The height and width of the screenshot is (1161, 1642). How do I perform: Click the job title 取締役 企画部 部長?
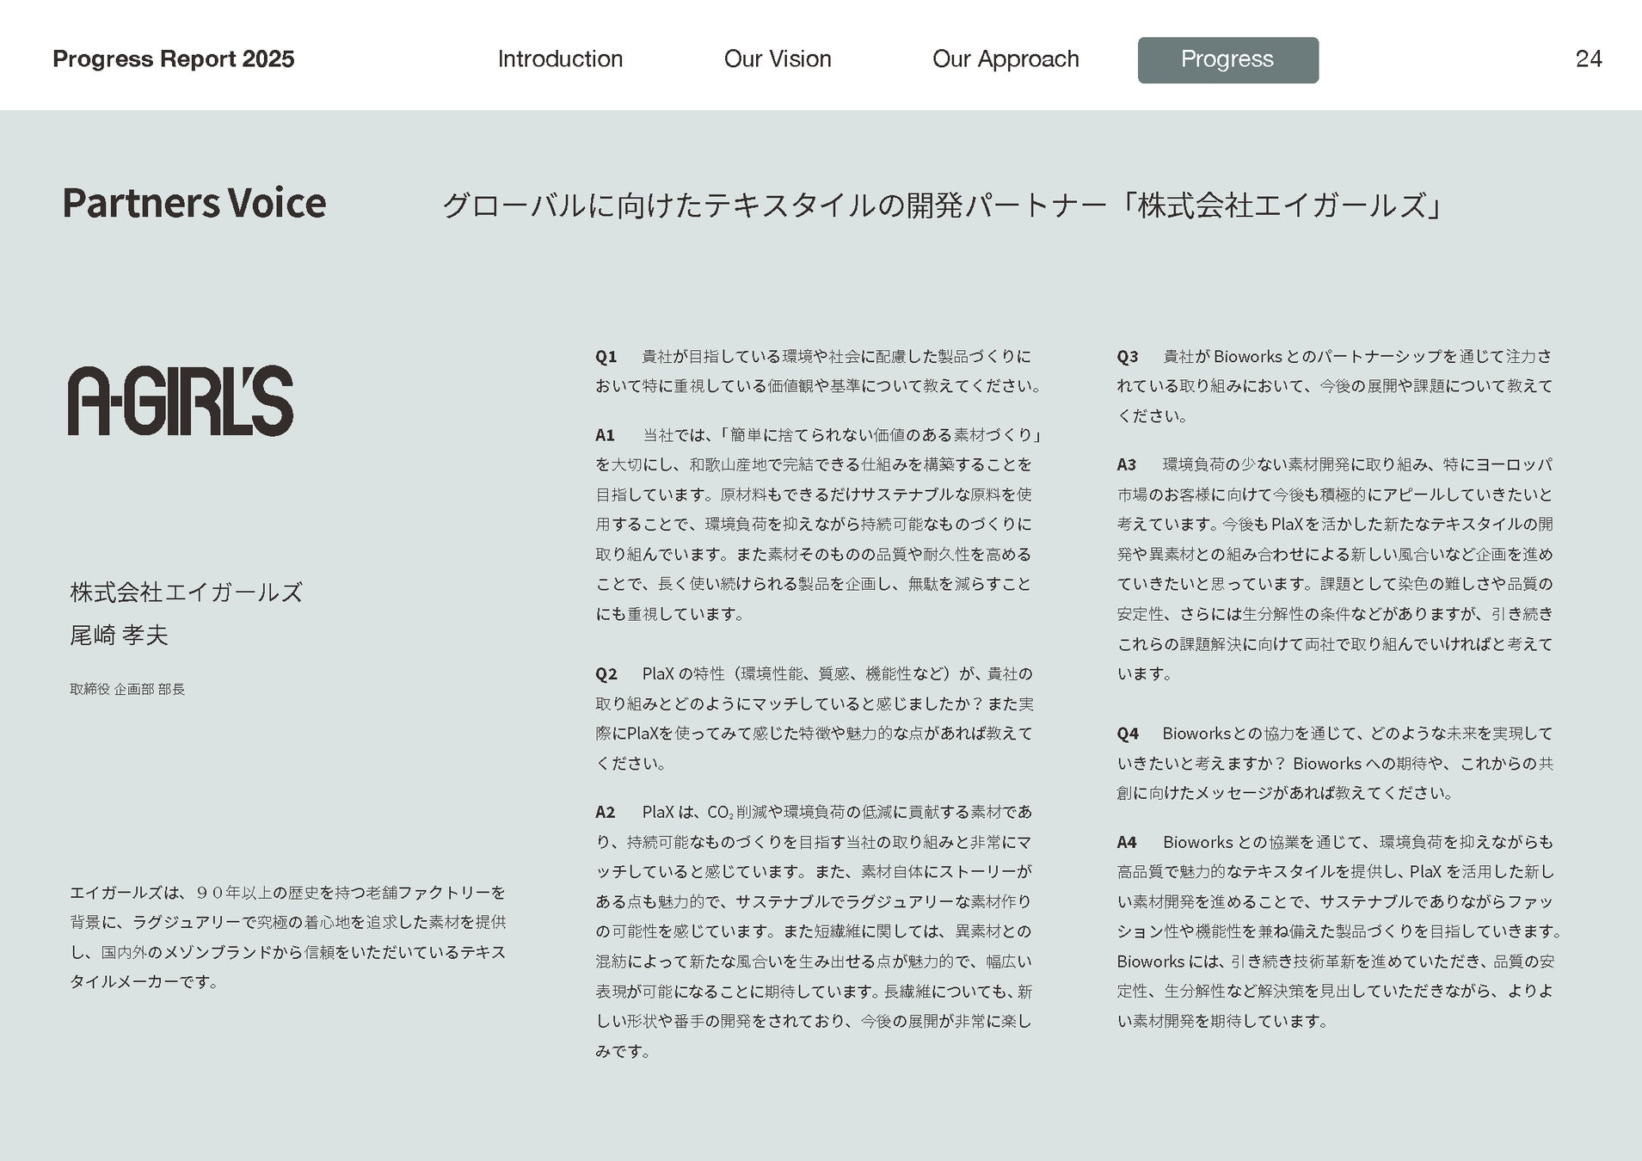(127, 689)
